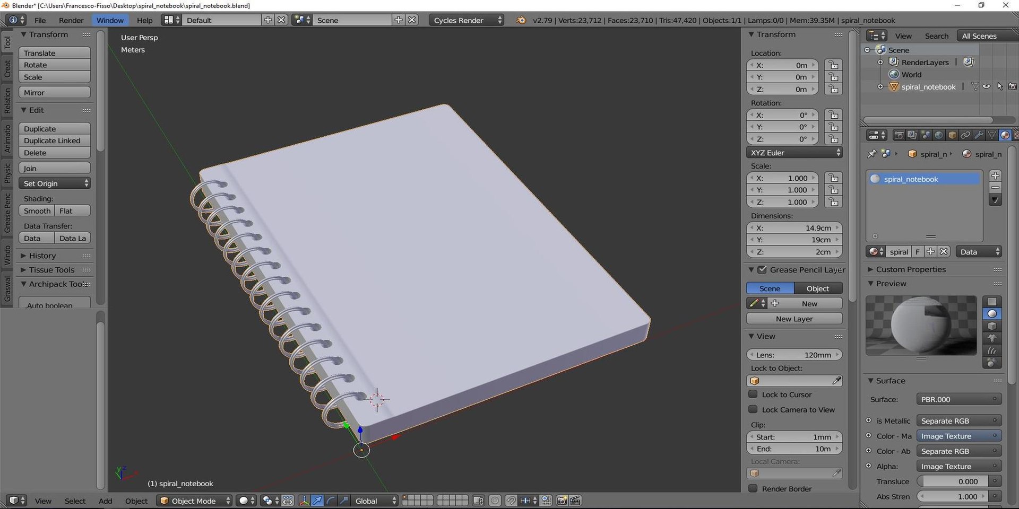Open the Cycles Render engine dropdown
This screenshot has height=509, width=1019.
[467, 20]
